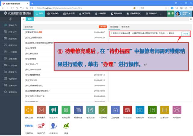Open the 信息技术 navigation menu
This screenshot has width=193, height=136.
[x=151, y=14]
